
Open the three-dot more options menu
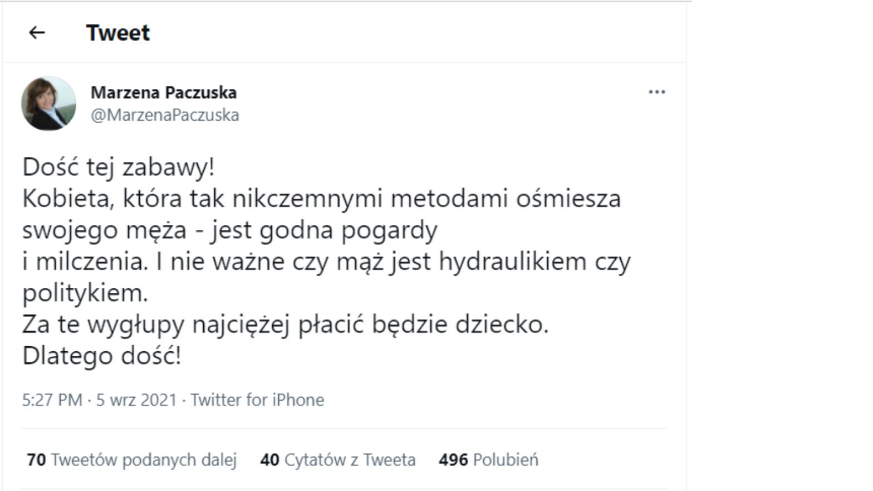click(x=657, y=92)
